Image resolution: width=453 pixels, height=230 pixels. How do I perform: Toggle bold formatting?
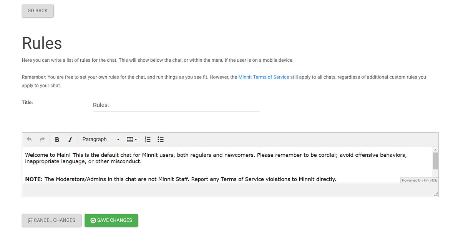(x=57, y=140)
